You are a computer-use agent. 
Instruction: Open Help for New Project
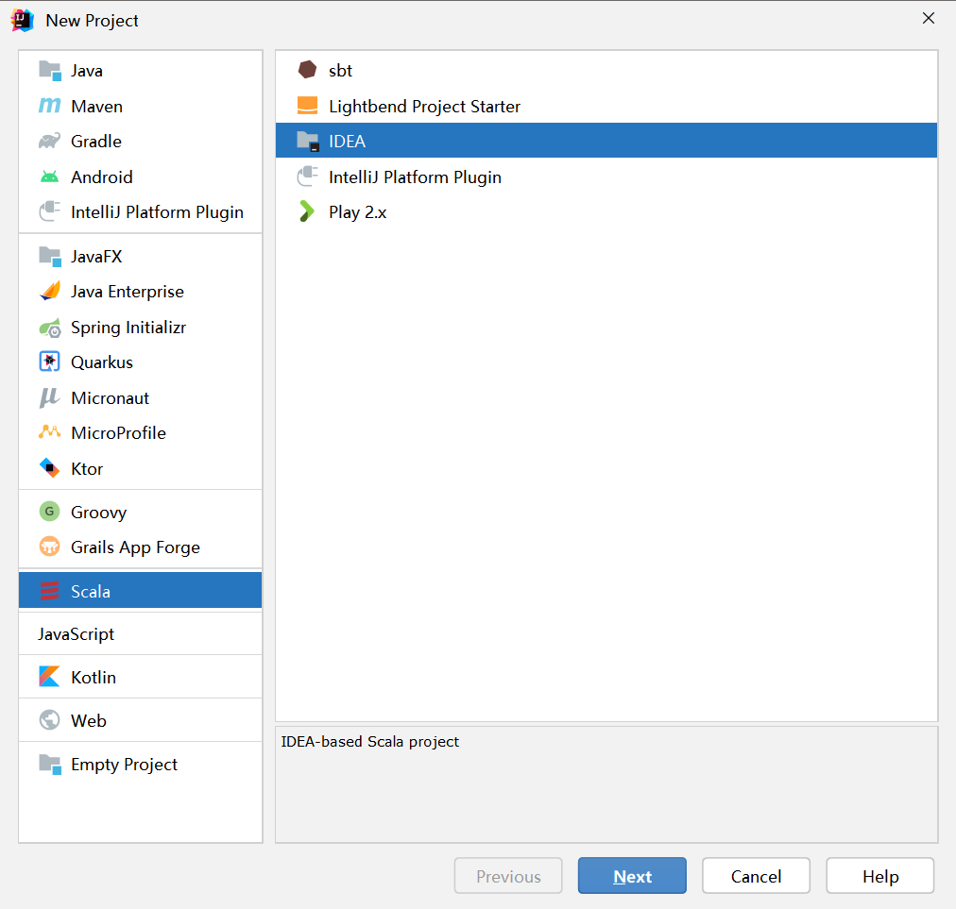point(880,876)
